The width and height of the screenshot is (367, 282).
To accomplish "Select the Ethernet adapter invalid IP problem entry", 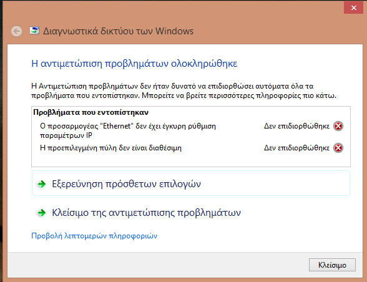I will [x=128, y=130].
